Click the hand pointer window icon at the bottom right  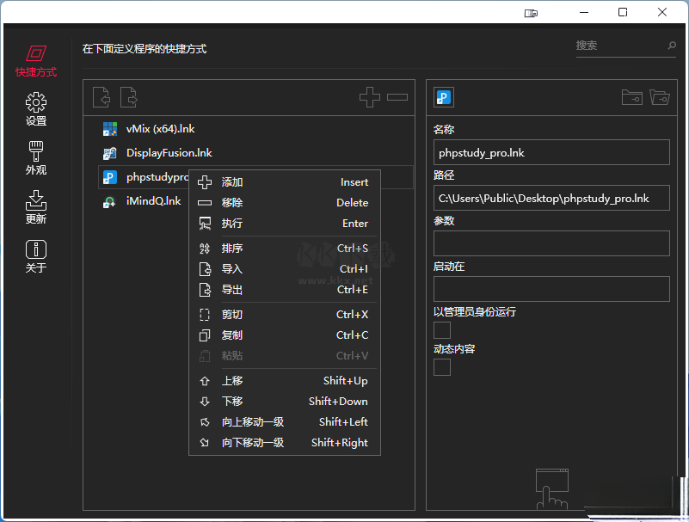552,489
